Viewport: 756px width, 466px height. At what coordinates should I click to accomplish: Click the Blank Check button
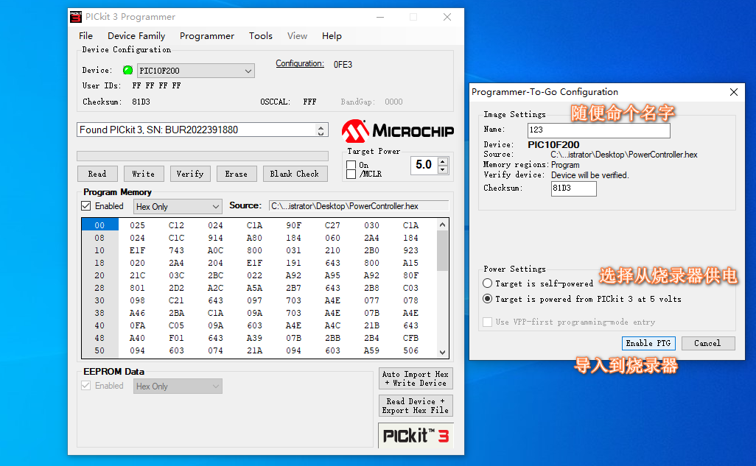tap(295, 174)
